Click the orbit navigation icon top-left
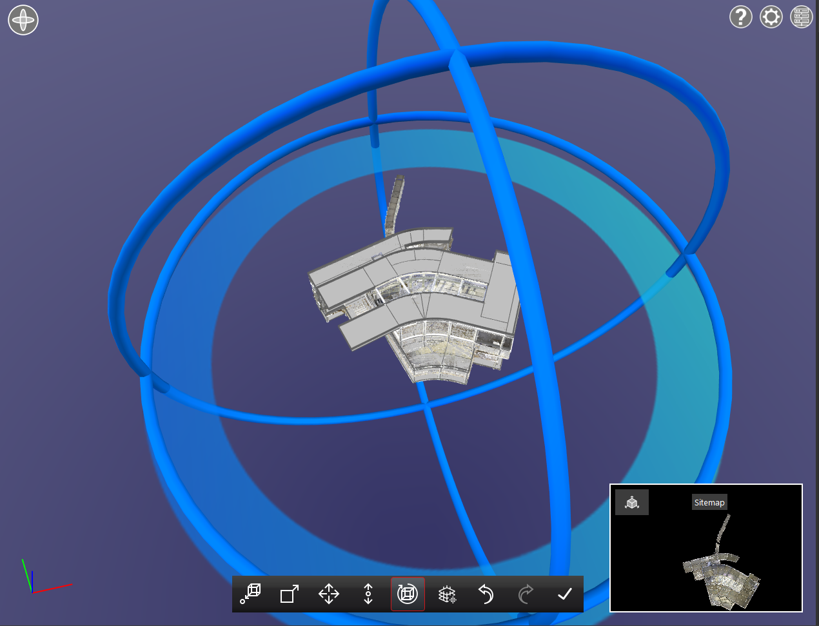This screenshot has height=626, width=819. (x=23, y=20)
